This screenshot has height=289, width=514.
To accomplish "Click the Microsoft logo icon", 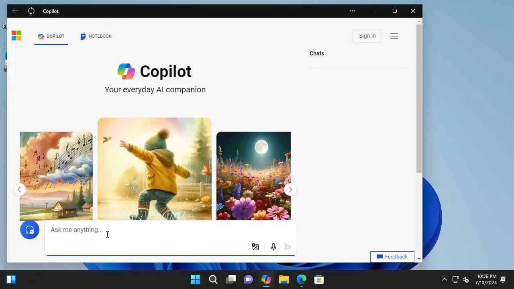I will pyautogui.click(x=16, y=36).
